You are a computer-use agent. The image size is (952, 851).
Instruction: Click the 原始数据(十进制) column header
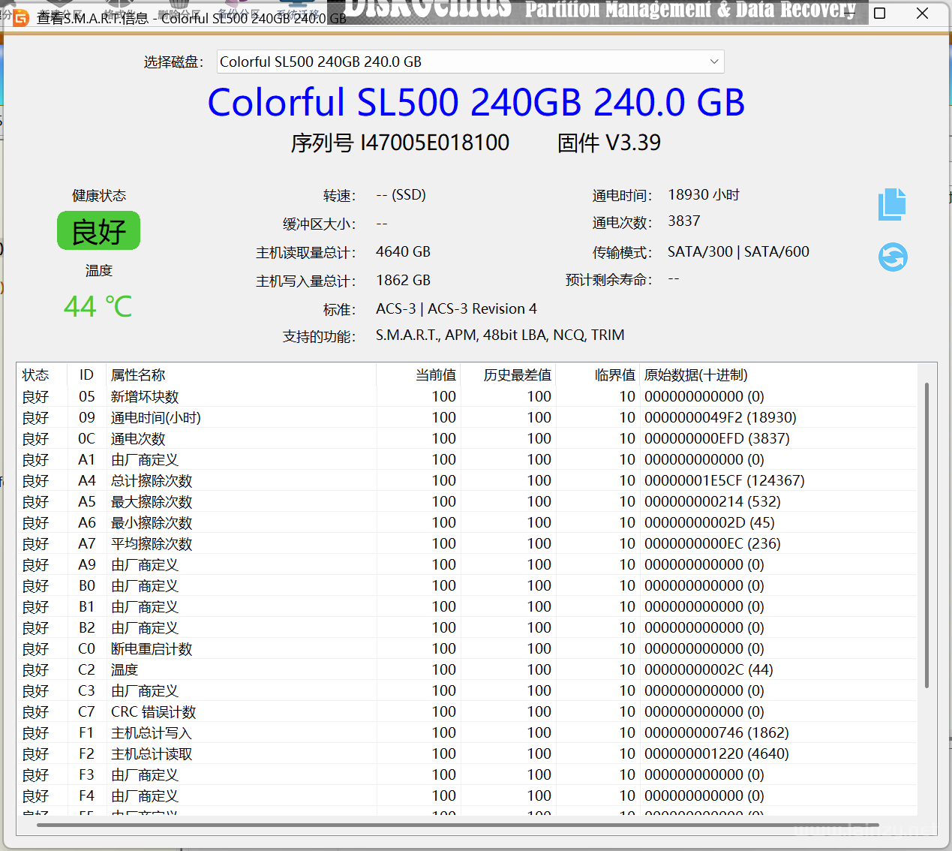695,375
